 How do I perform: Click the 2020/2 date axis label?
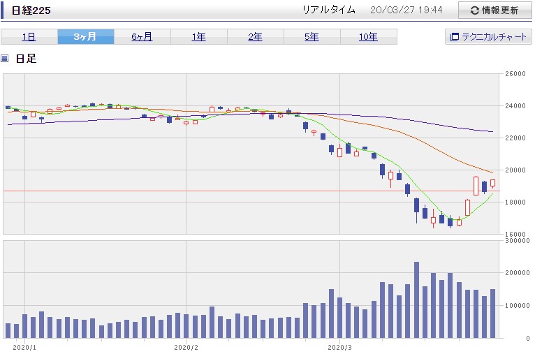(x=186, y=348)
